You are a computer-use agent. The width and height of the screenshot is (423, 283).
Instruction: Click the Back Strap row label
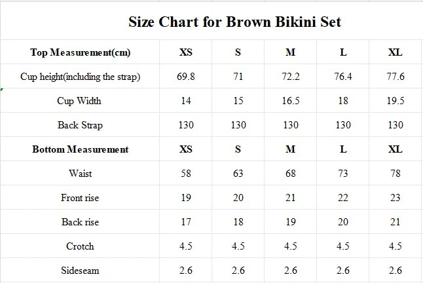(80, 125)
